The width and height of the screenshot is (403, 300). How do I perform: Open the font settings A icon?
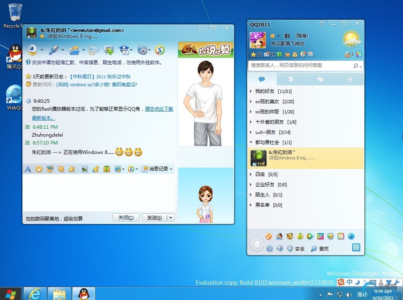coord(28,169)
